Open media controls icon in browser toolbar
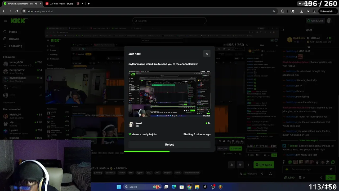The height and width of the screenshot is (191, 339). (x=308, y=11)
